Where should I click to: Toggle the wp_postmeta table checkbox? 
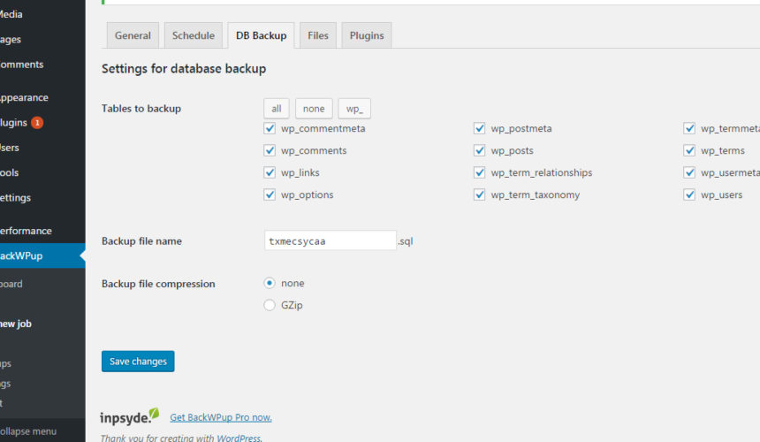[479, 128]
